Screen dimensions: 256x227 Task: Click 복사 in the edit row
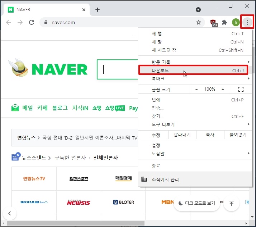point(210,135)
